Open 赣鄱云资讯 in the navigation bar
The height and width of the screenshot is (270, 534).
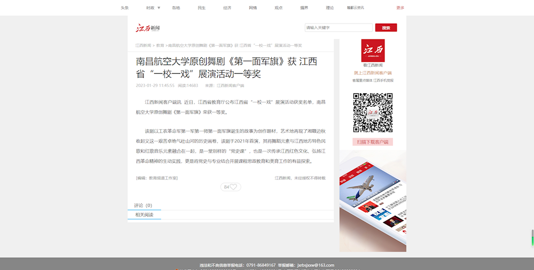click(355, 8)
